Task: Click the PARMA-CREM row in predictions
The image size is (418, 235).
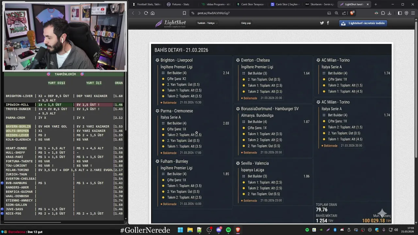Action: click(x=64, y=118)
